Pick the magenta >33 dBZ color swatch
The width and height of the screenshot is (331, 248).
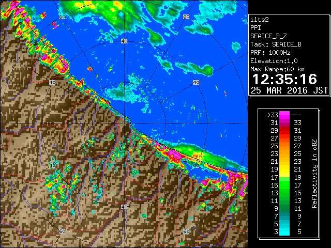point(284,115)
